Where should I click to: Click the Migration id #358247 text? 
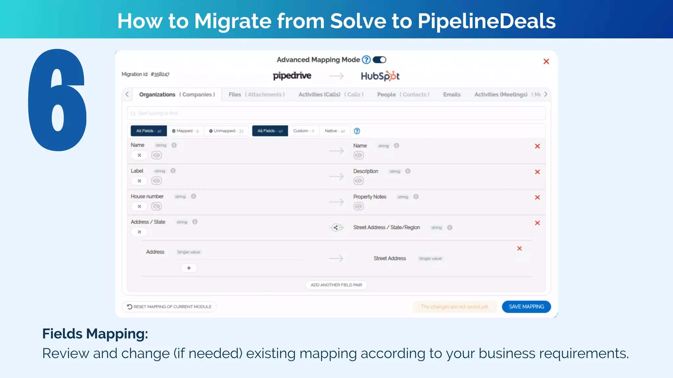[146, 74]
